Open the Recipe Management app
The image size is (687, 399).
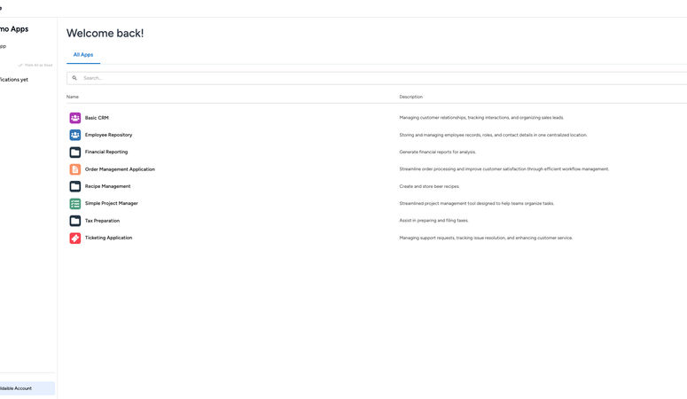pos(108,186)
